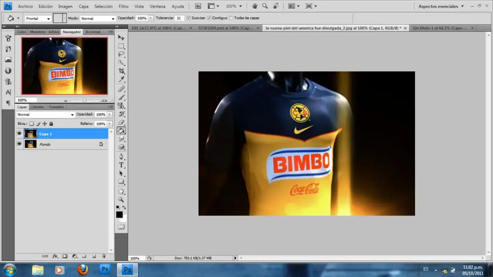Switch to the 100_1633.JPG document tab
493x277 pixels.
coord(158,28)
